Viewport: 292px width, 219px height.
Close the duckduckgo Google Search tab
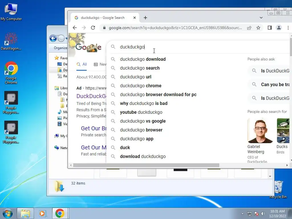point(135,18)
